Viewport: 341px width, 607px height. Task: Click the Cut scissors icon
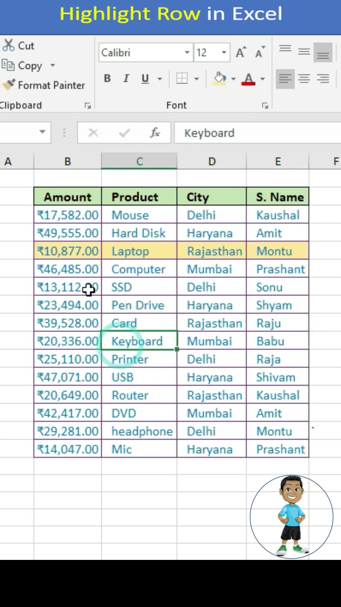9,45
